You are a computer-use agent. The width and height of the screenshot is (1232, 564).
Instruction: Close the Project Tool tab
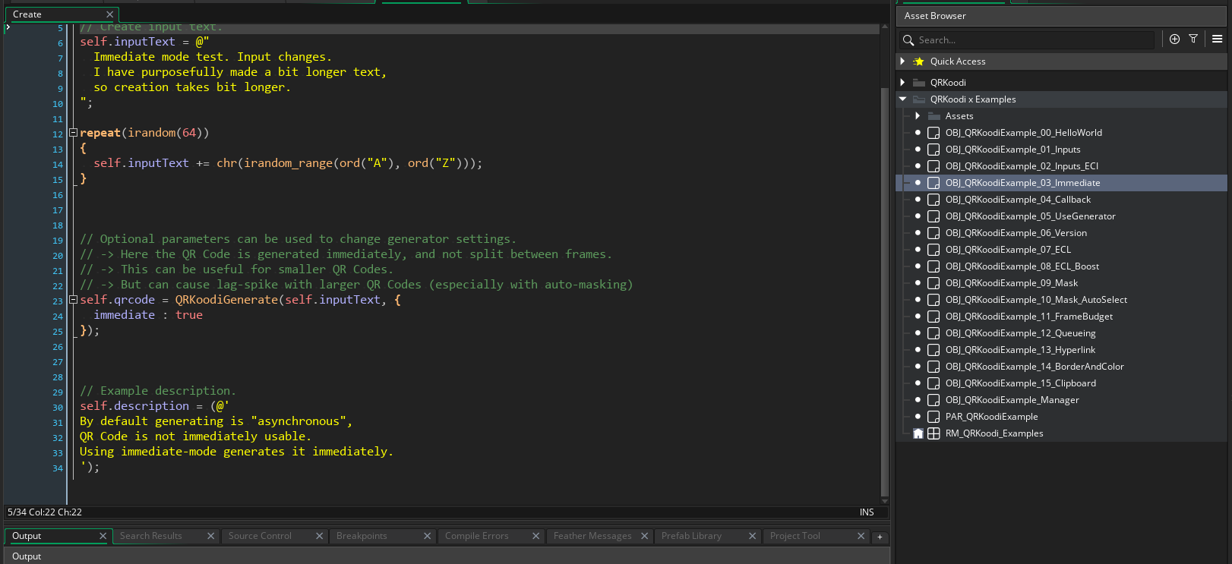861,536
